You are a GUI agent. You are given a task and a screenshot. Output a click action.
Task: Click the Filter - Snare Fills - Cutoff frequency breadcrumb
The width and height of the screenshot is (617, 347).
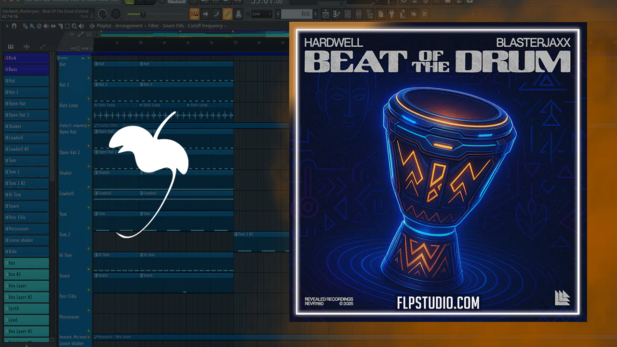[186, 26]
